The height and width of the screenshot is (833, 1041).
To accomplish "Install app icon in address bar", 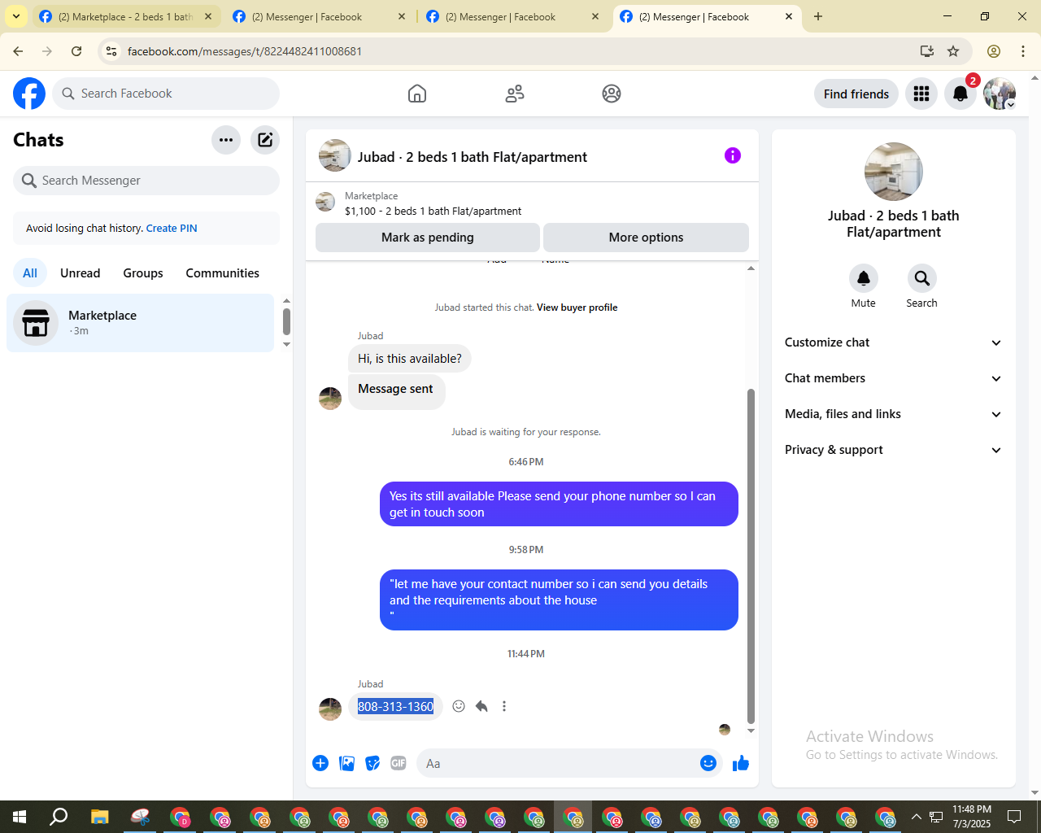I will 927,51.
